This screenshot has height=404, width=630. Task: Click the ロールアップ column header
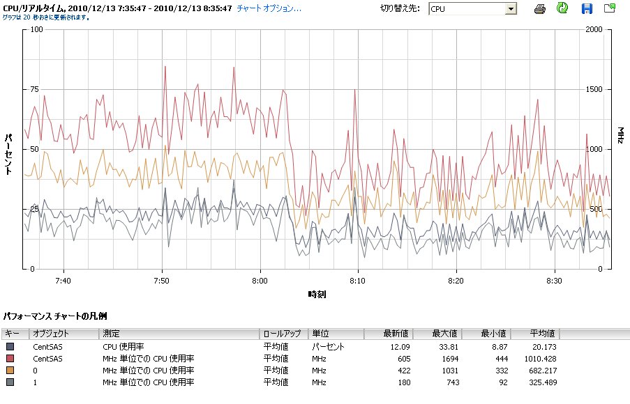point(284,334)
